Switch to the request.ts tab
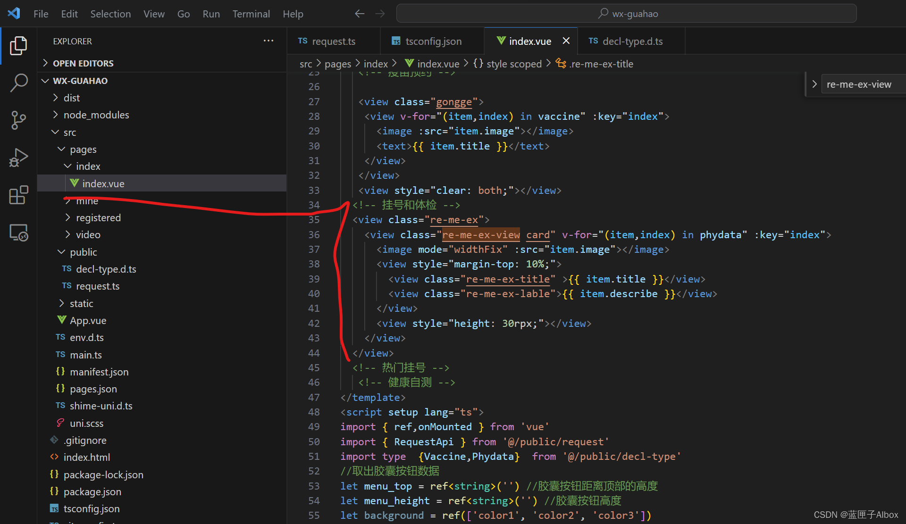 click(333, 41)
